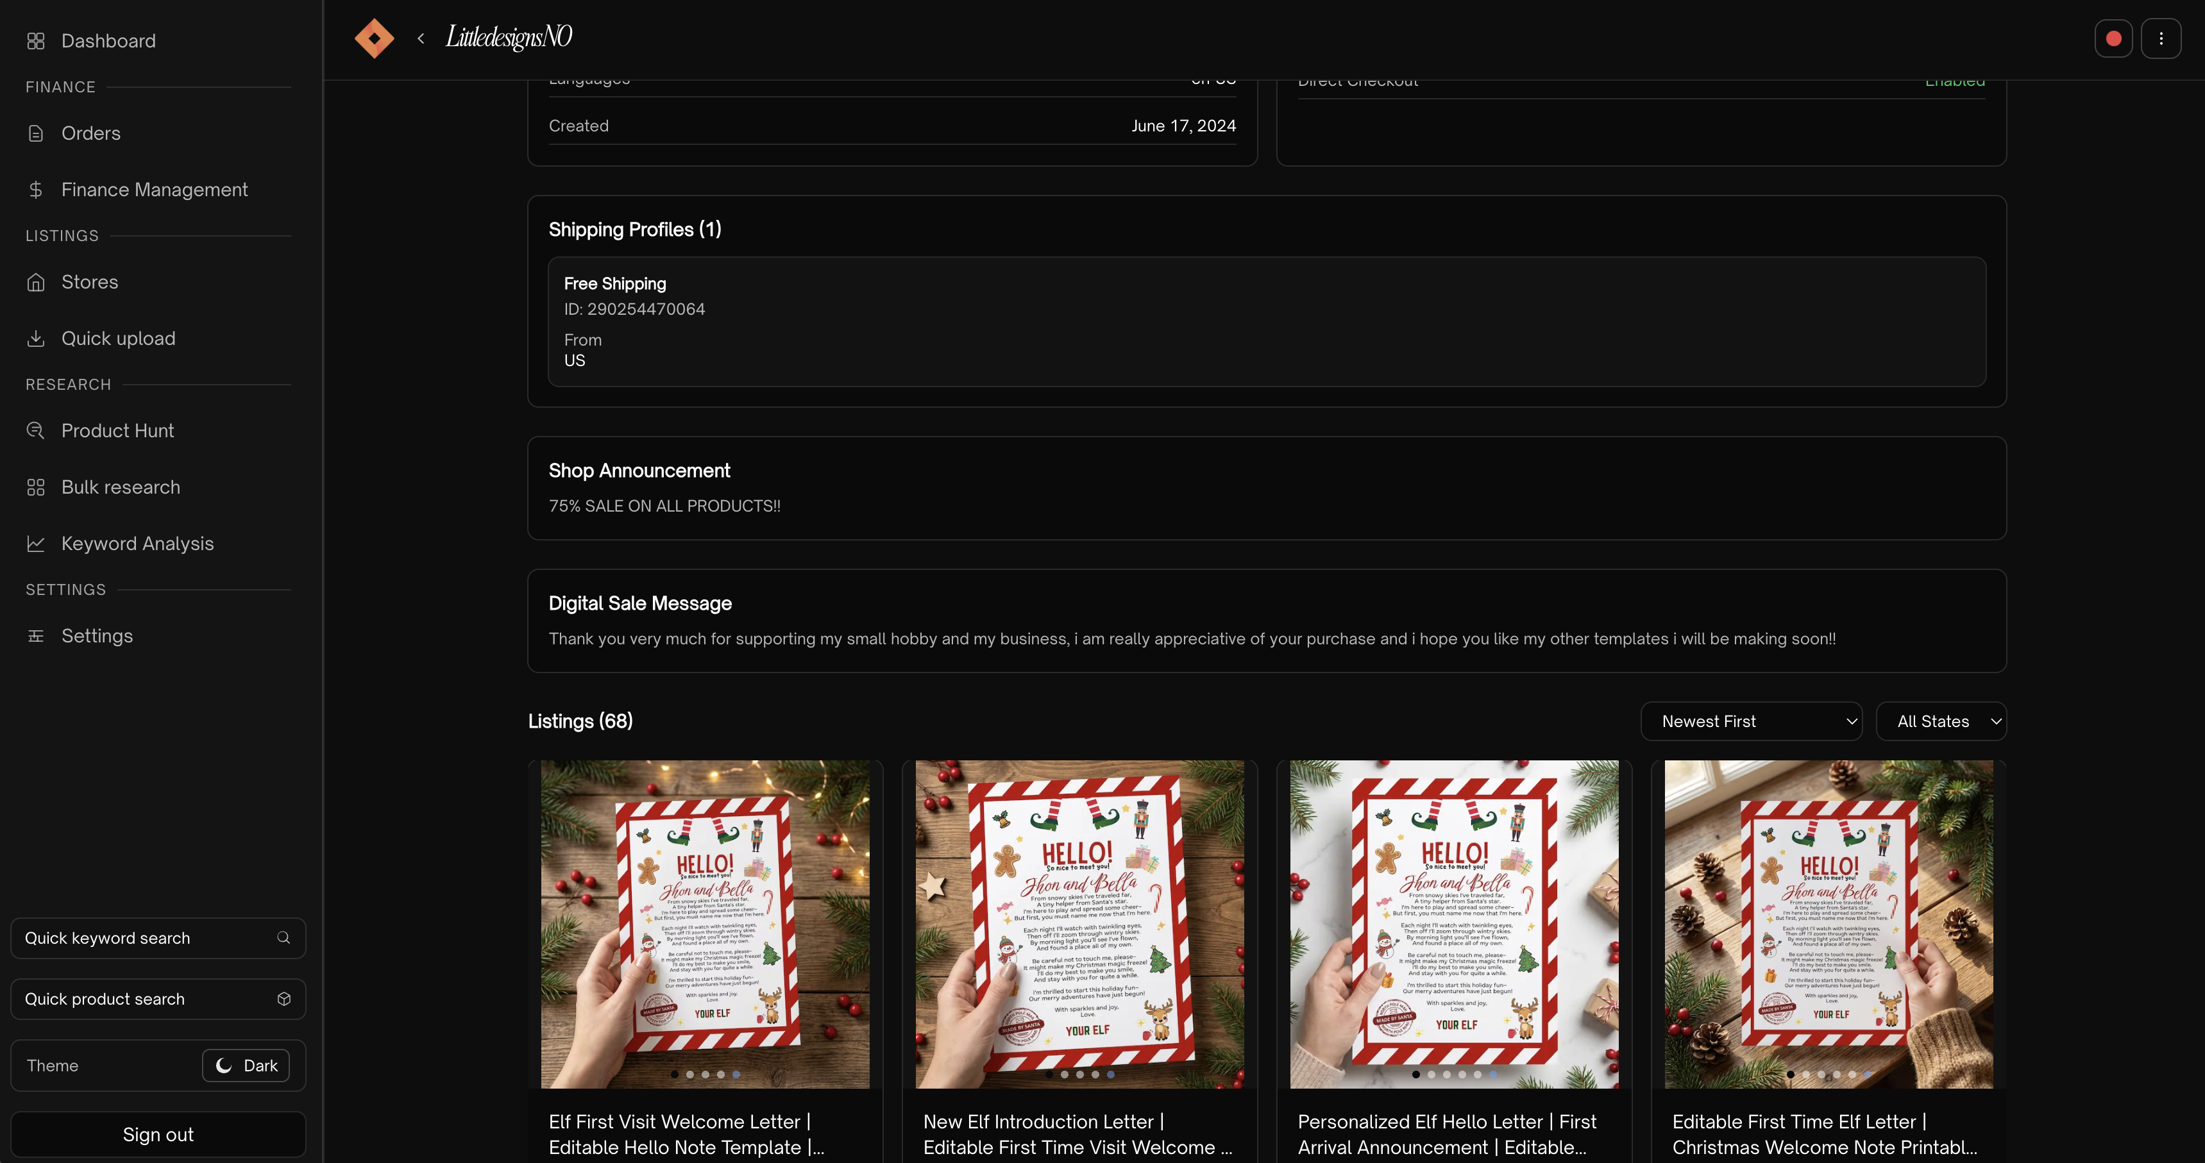2205x1163 pixels.
Task: Click the Sign out button
Action: point(158,1135)
